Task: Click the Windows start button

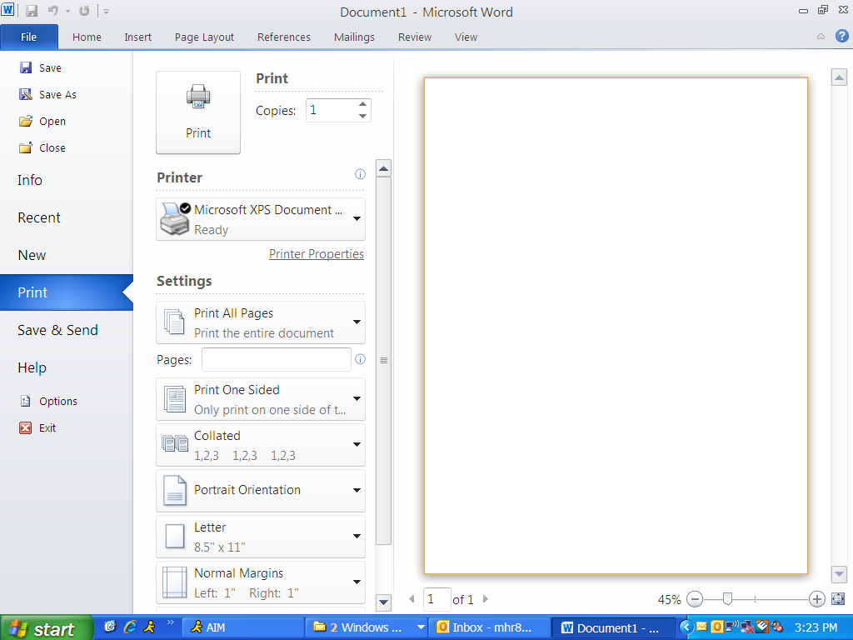Action: coord(47,627)
